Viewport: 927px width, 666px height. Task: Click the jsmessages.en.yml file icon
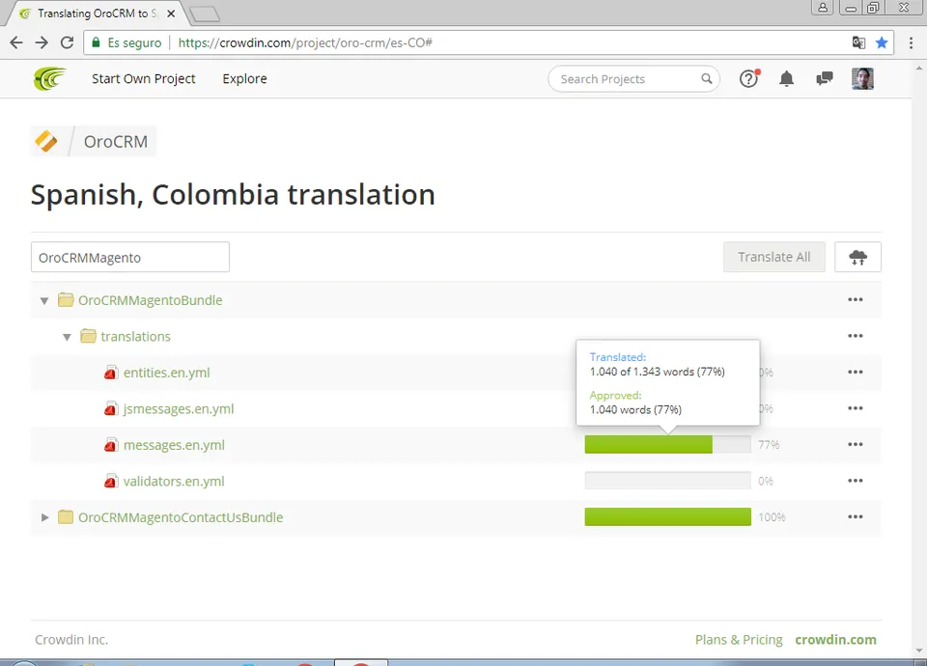coord(110,409)
